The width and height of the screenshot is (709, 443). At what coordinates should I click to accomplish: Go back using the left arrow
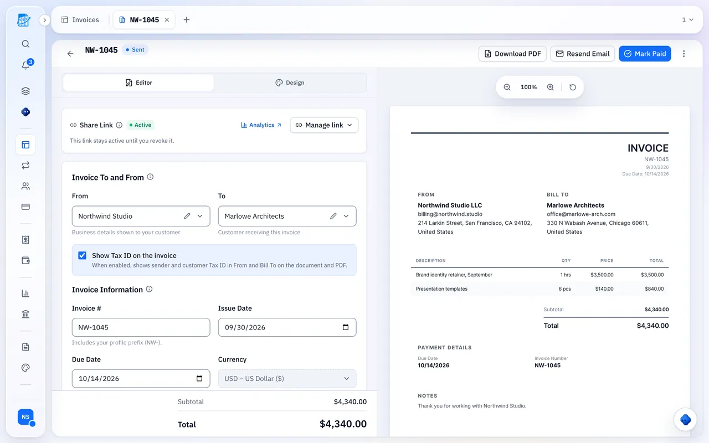(70, 54)
